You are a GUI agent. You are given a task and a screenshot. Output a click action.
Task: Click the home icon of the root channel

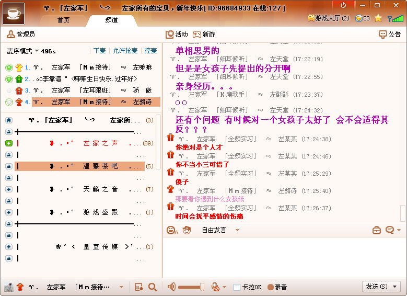click(x=9, y=120)
